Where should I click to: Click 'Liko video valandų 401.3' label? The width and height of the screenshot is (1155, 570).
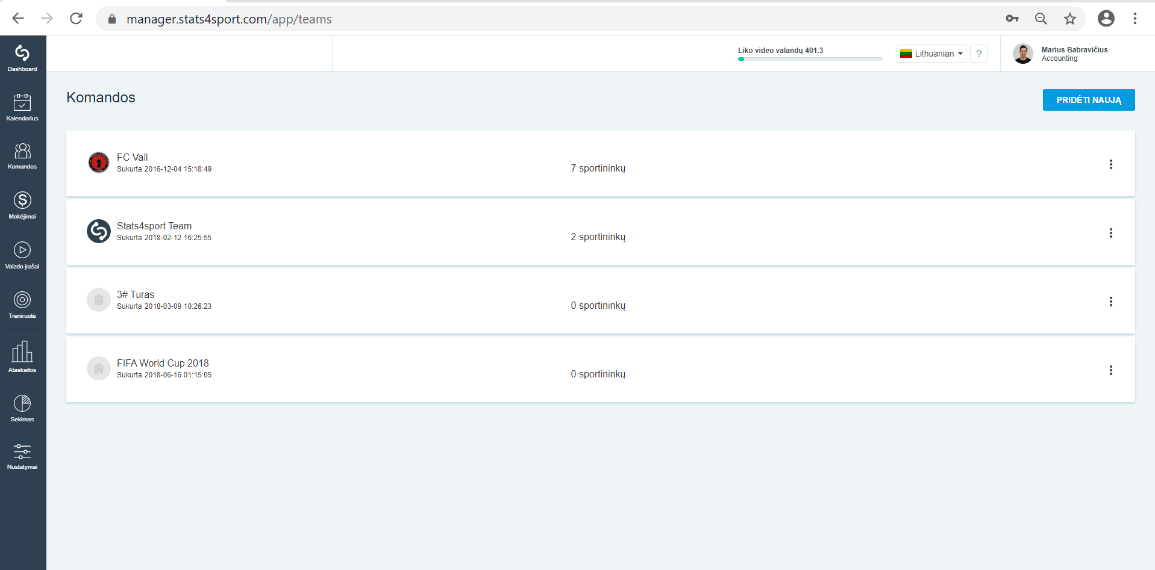pos(781,51)
